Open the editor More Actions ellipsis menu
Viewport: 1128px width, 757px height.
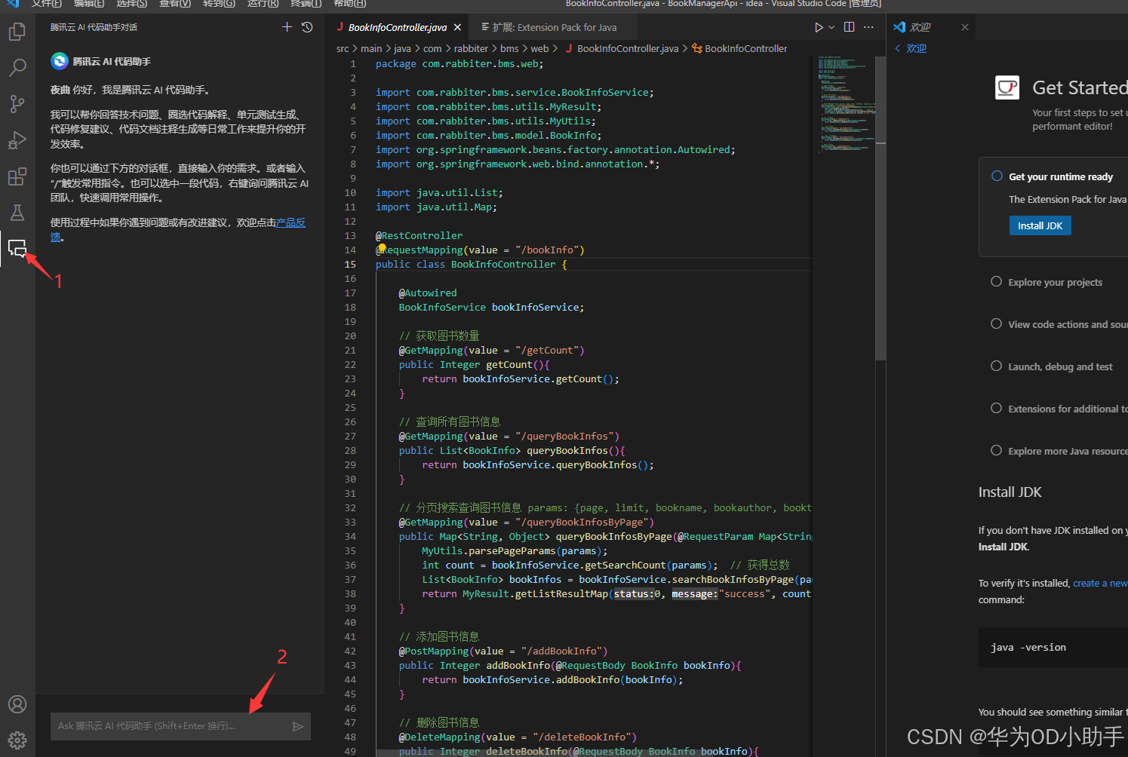click(868, 27)
